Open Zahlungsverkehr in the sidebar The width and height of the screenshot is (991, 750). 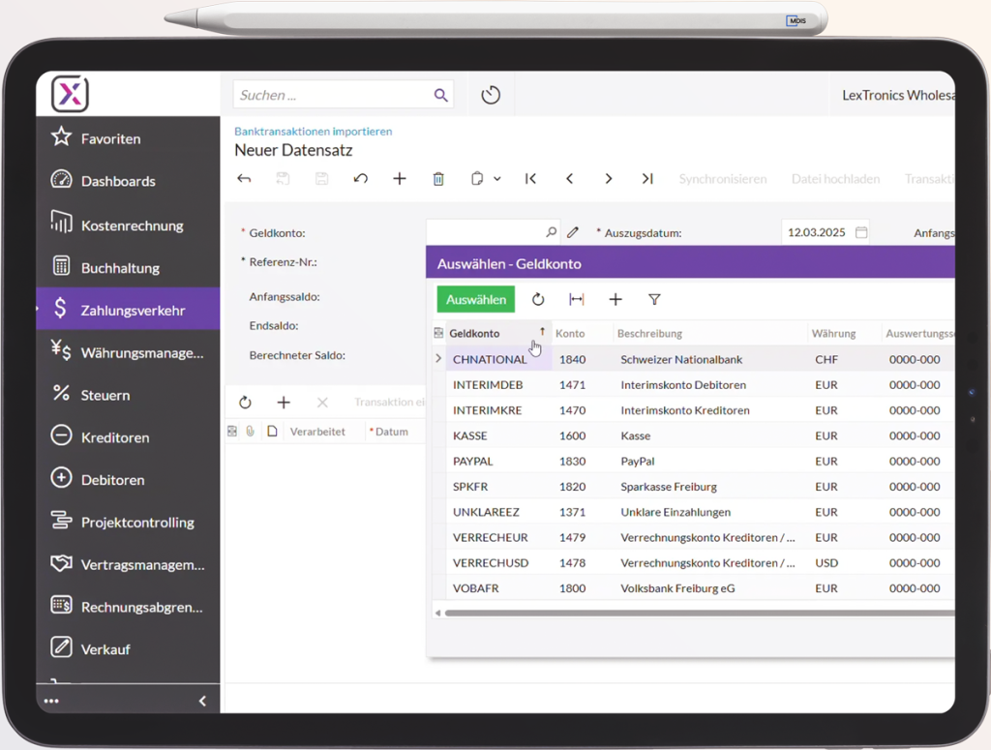[x=133, y=311]
